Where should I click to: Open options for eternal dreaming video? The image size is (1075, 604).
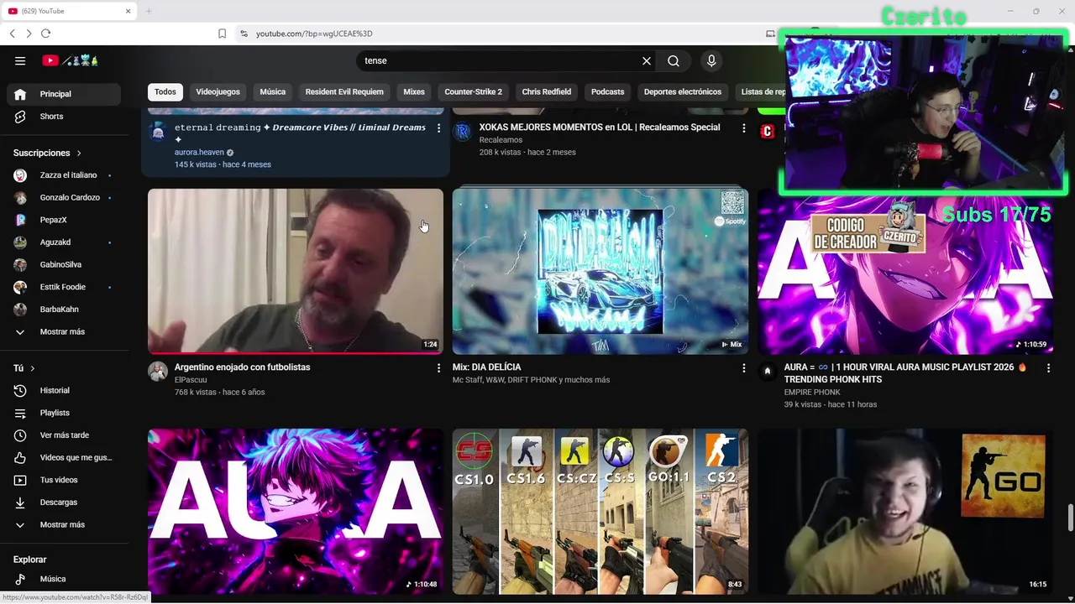coord(438,128)
